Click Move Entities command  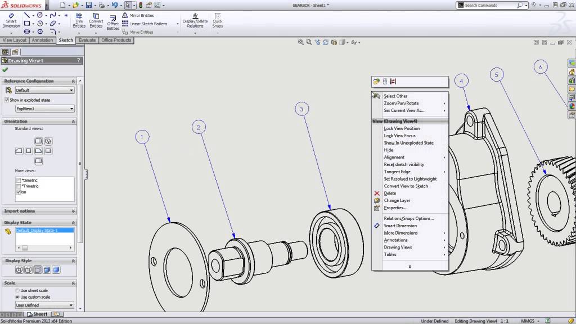click(x=138, y=32)
